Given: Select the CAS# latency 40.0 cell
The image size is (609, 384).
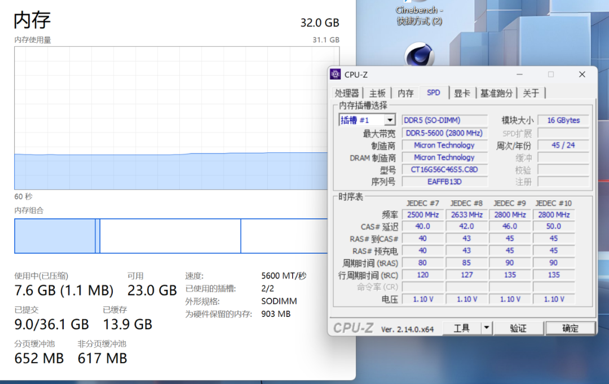Looking at the screenshot, I should coord(422,226).
